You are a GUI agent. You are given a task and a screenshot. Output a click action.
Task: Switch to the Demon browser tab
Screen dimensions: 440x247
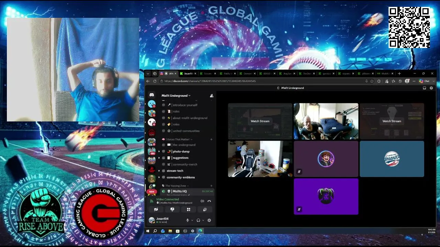click(247, 73)
